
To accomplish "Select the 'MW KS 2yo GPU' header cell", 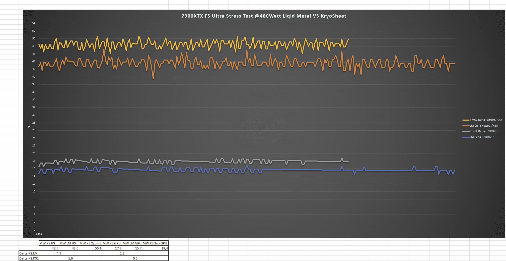I will point(155,243).
